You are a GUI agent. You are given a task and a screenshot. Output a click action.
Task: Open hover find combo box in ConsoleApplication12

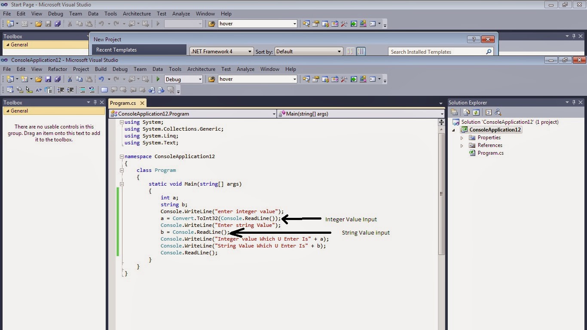point(258,79)
